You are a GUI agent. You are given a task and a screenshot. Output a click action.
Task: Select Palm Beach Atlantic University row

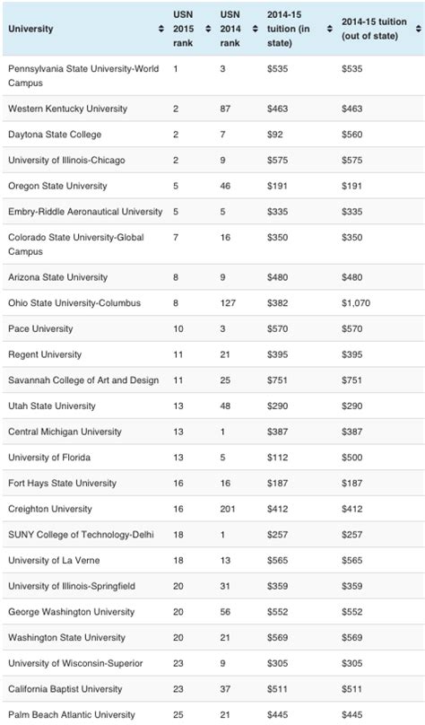click(x=213, y=714)
